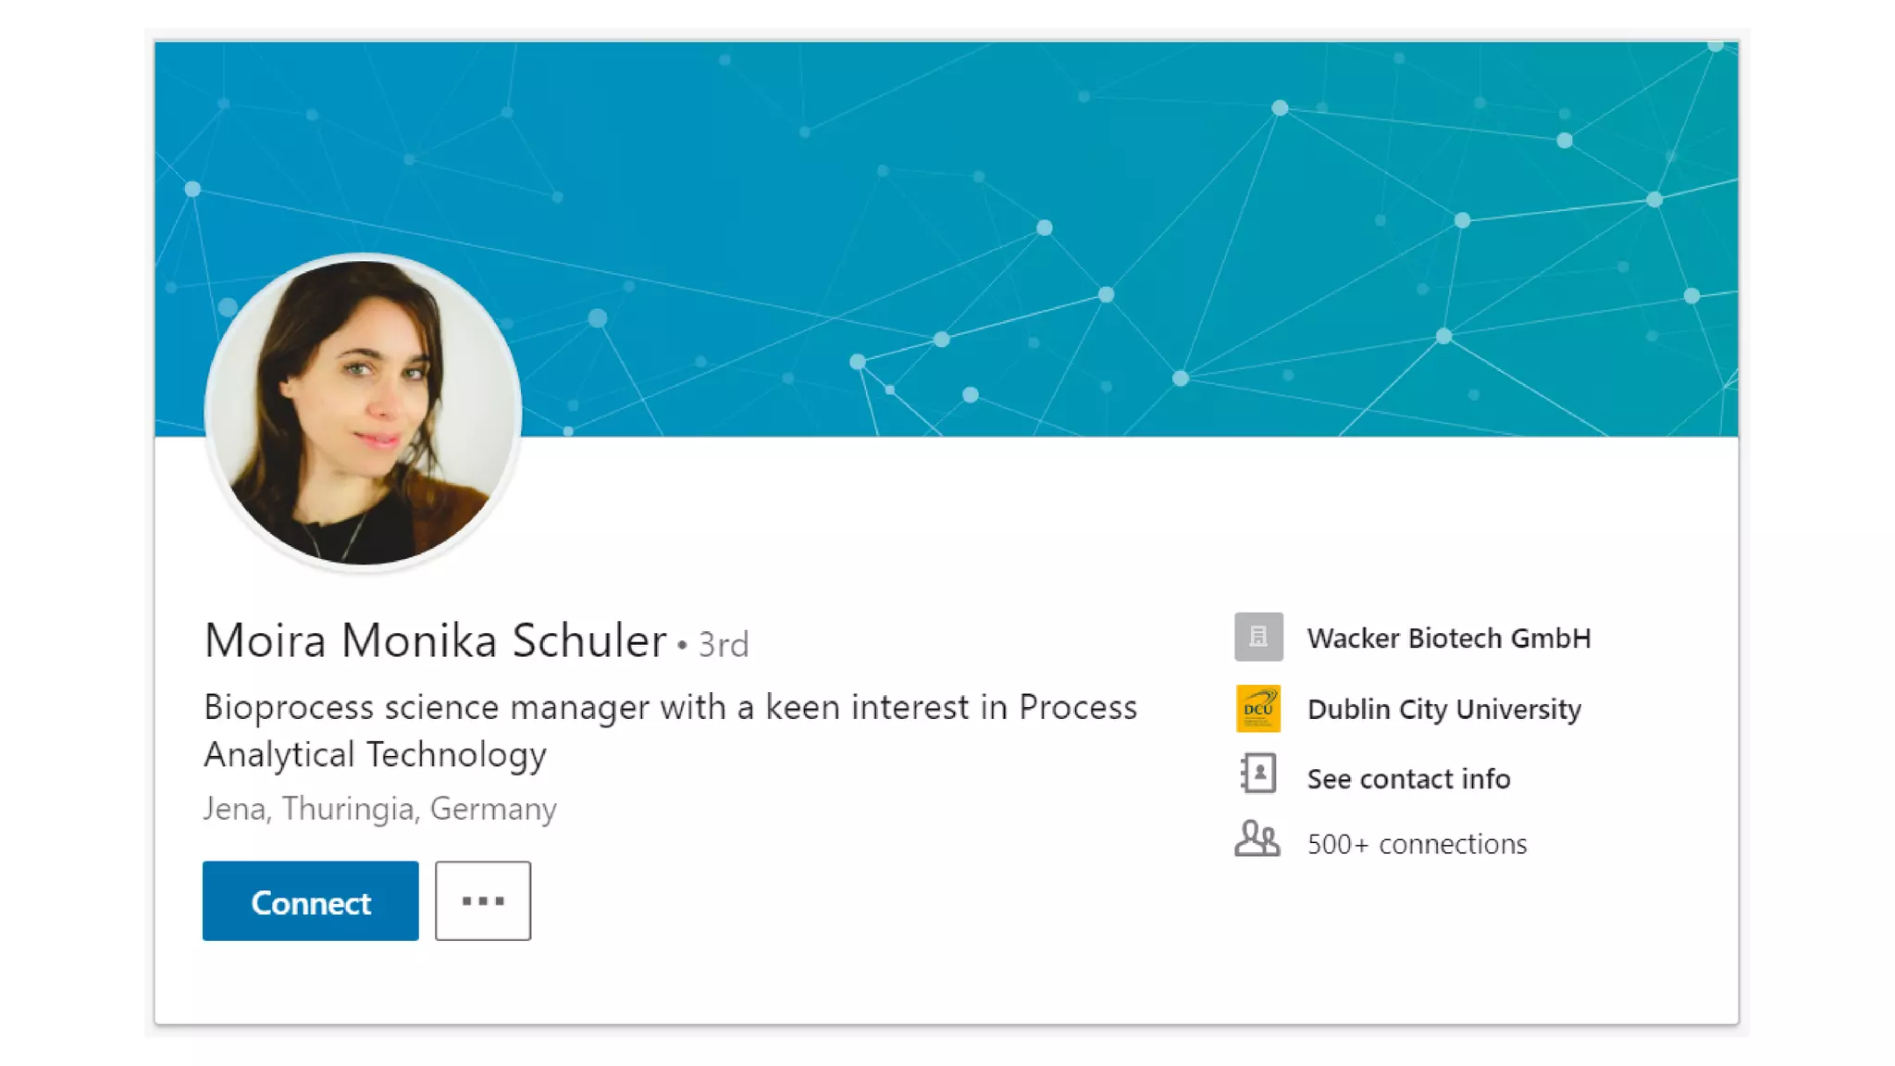Click the gray company building icon

(1258, 637)
